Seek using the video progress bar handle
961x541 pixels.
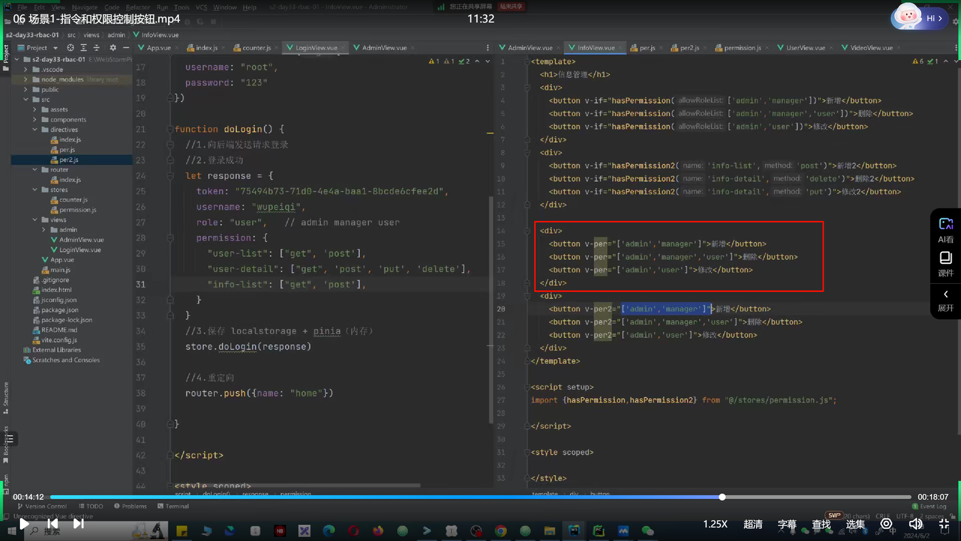click(722, 497)
